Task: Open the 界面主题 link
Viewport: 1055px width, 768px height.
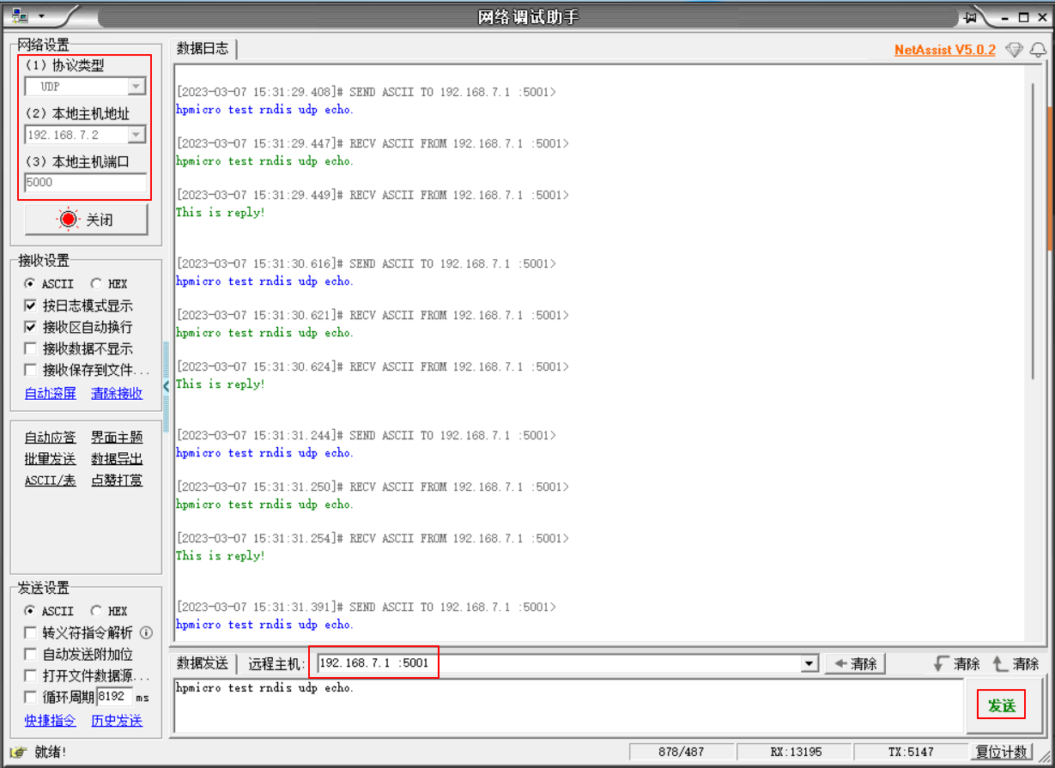Action: tap(117, 438)
